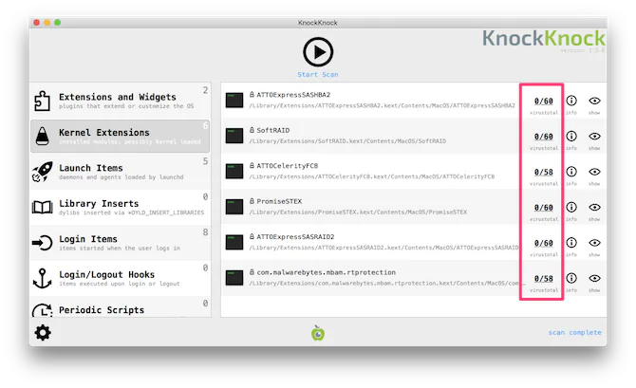Screen dimensions: 636x388
Task: Select the ATTOExpressSASHBA2 item name
Action: 293,95
